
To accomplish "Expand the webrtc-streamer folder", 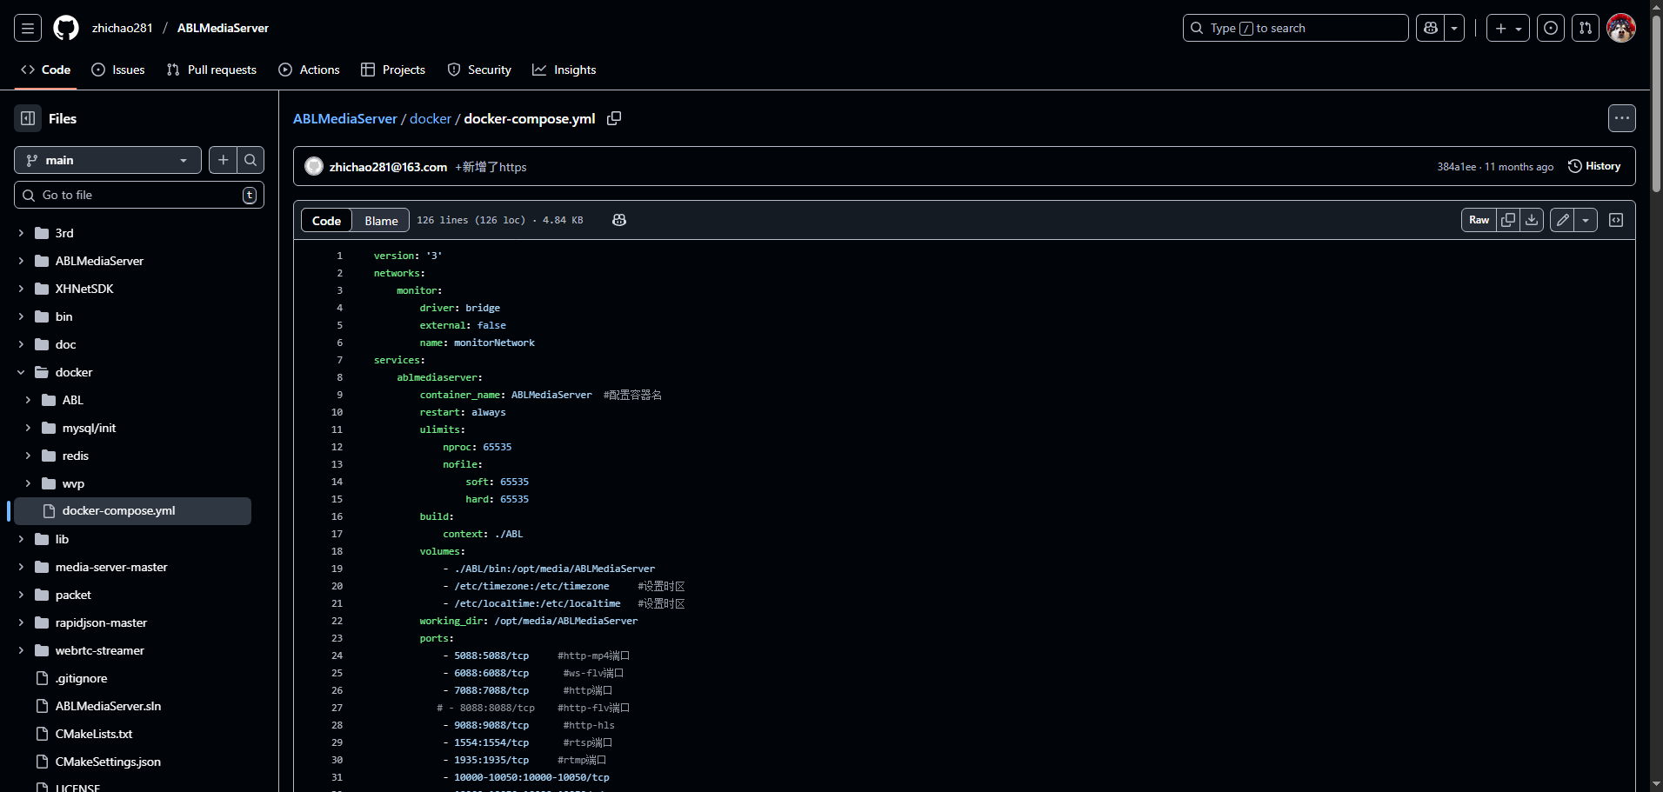I will point(21,650).
